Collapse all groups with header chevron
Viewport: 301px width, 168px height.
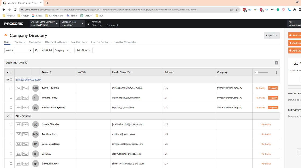[x=8, y=72]
